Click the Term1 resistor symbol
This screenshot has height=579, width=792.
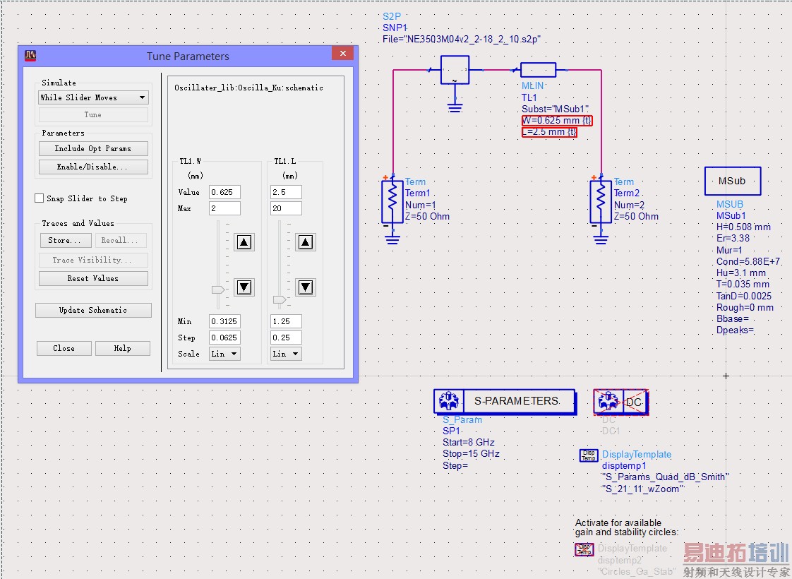pos(392,201)
